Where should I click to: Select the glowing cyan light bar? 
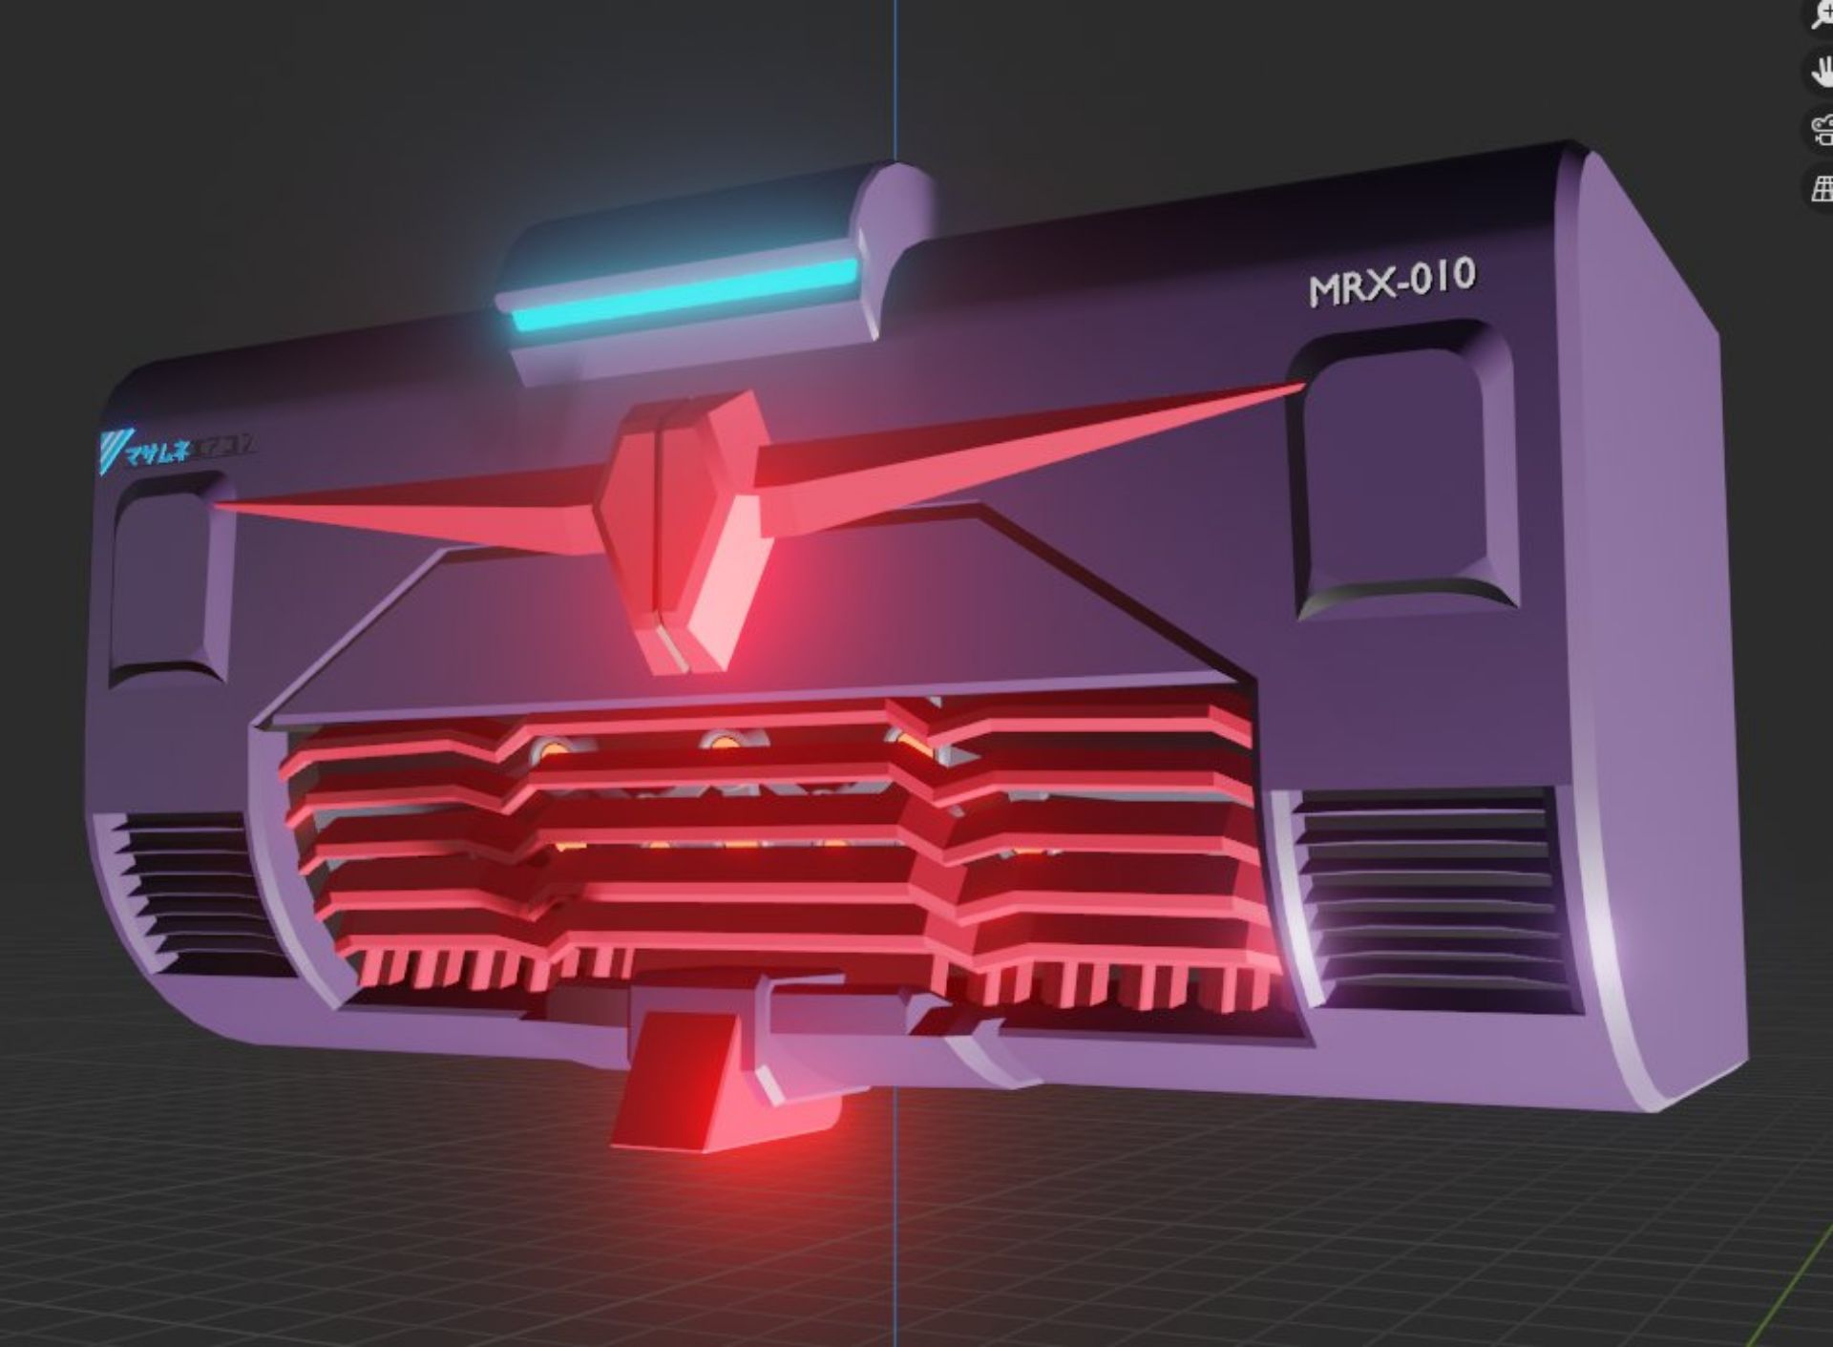point(685,294)
